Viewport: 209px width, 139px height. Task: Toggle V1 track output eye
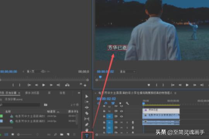(x=121, y=116)
